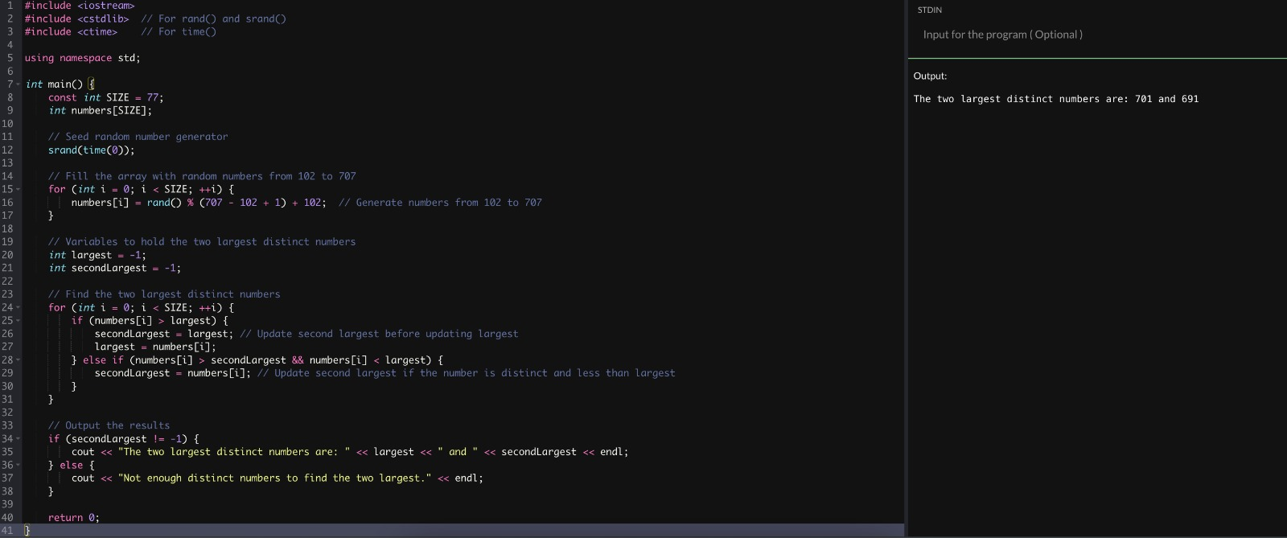Click the 'numbers[i] = rand()' statement on line 16
Viewport: 1287px width, 538px height.
point(199,203)
